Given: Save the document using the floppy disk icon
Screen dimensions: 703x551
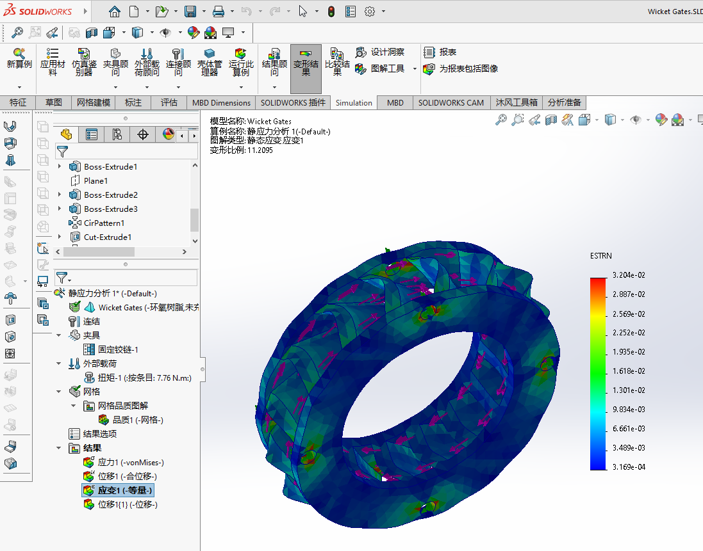Looking at the screenshot, I should (190, 12).
